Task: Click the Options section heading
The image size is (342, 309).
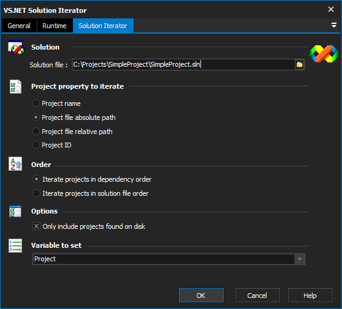Action: point(45,211)
